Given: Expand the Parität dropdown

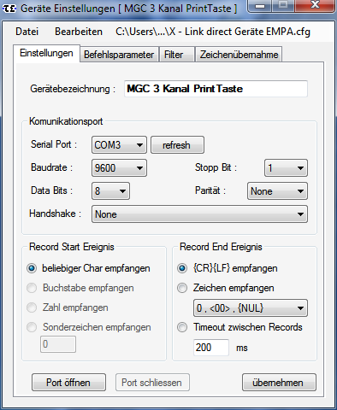Looking at the screenshot, I should click(277, 191).
